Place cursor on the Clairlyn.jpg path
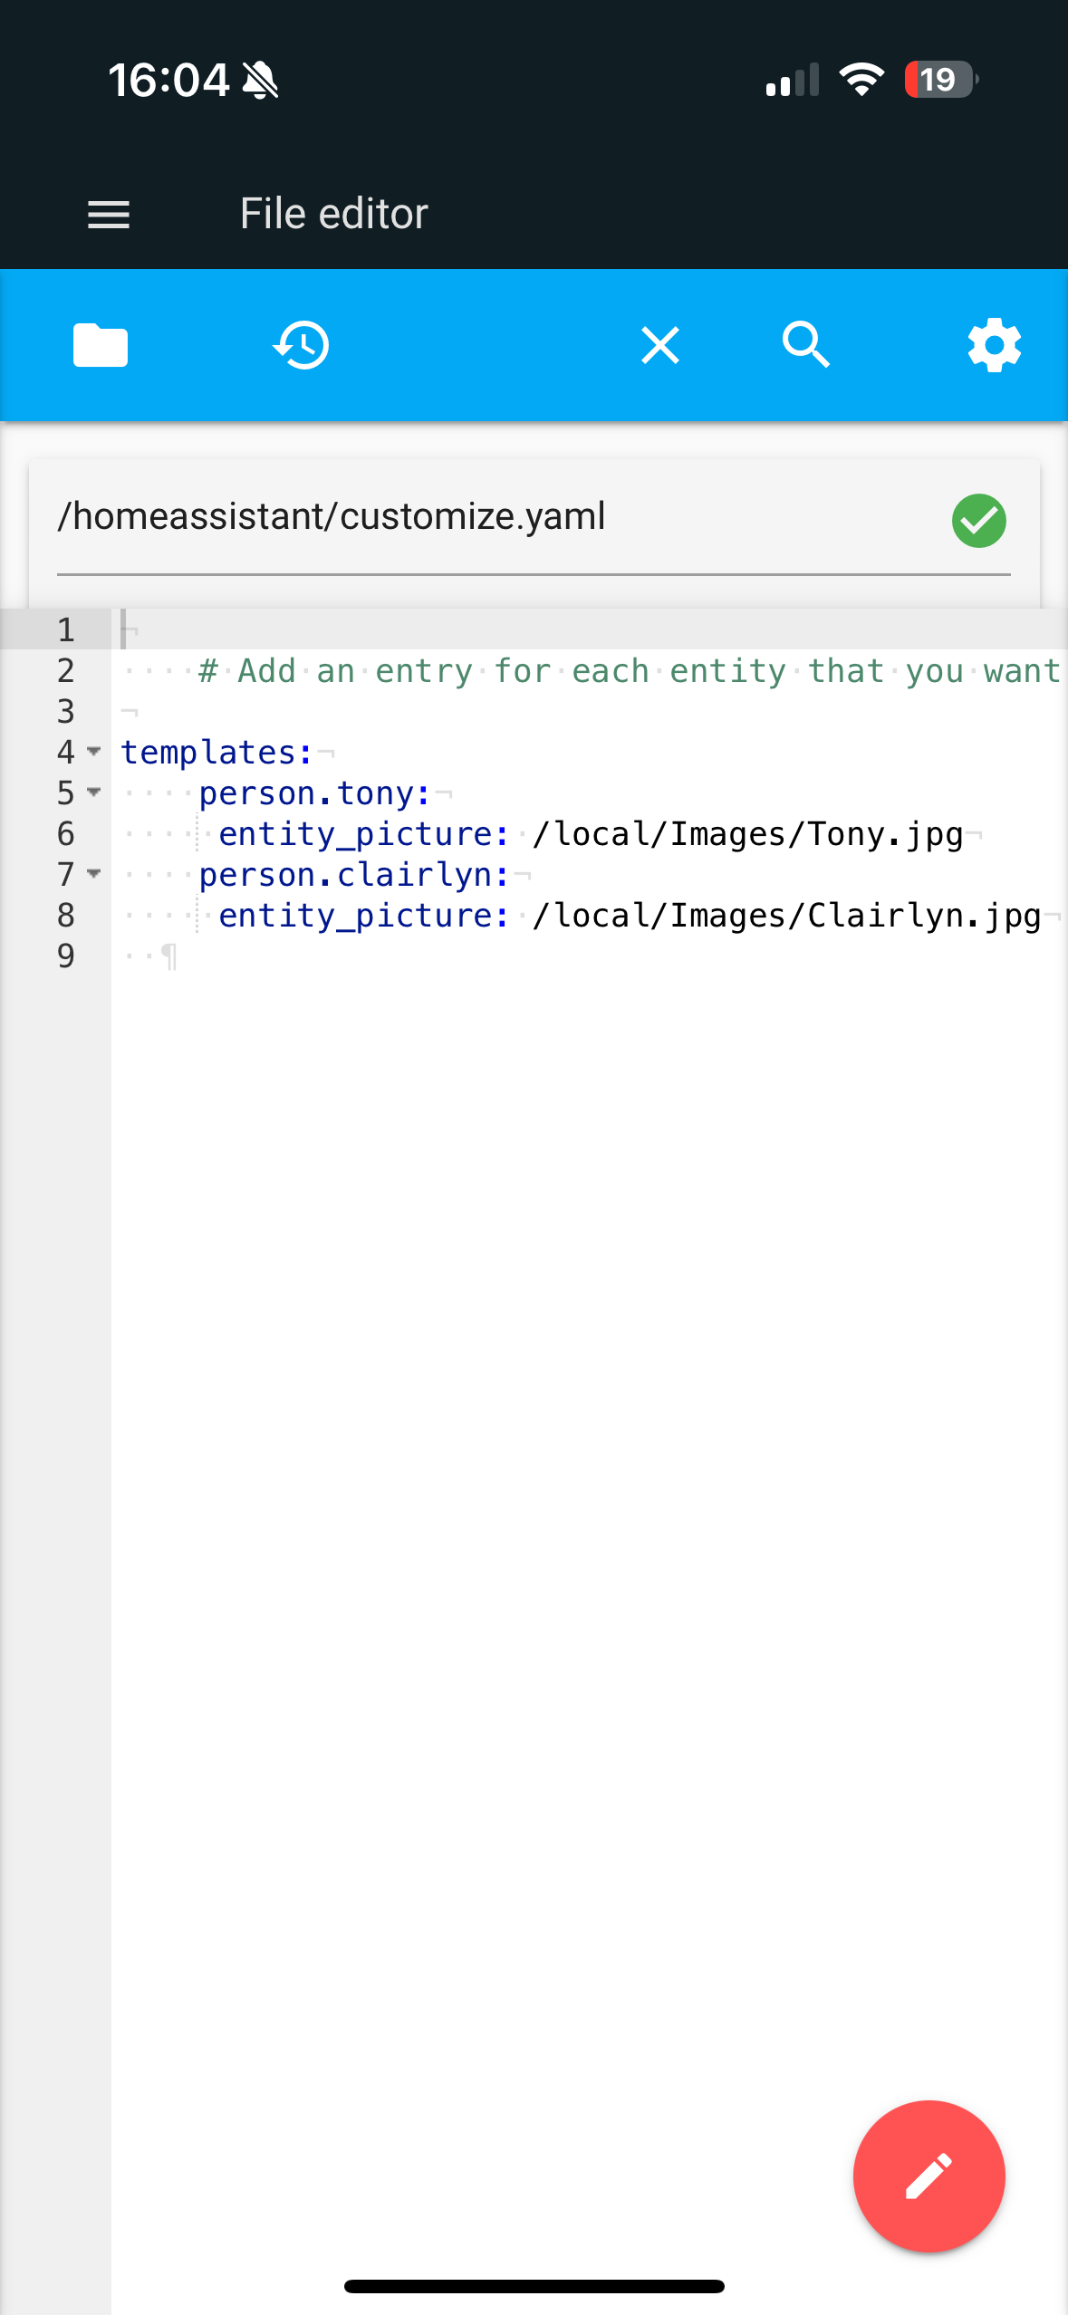Screen dimensions: 1068x2315 point(786,916)
